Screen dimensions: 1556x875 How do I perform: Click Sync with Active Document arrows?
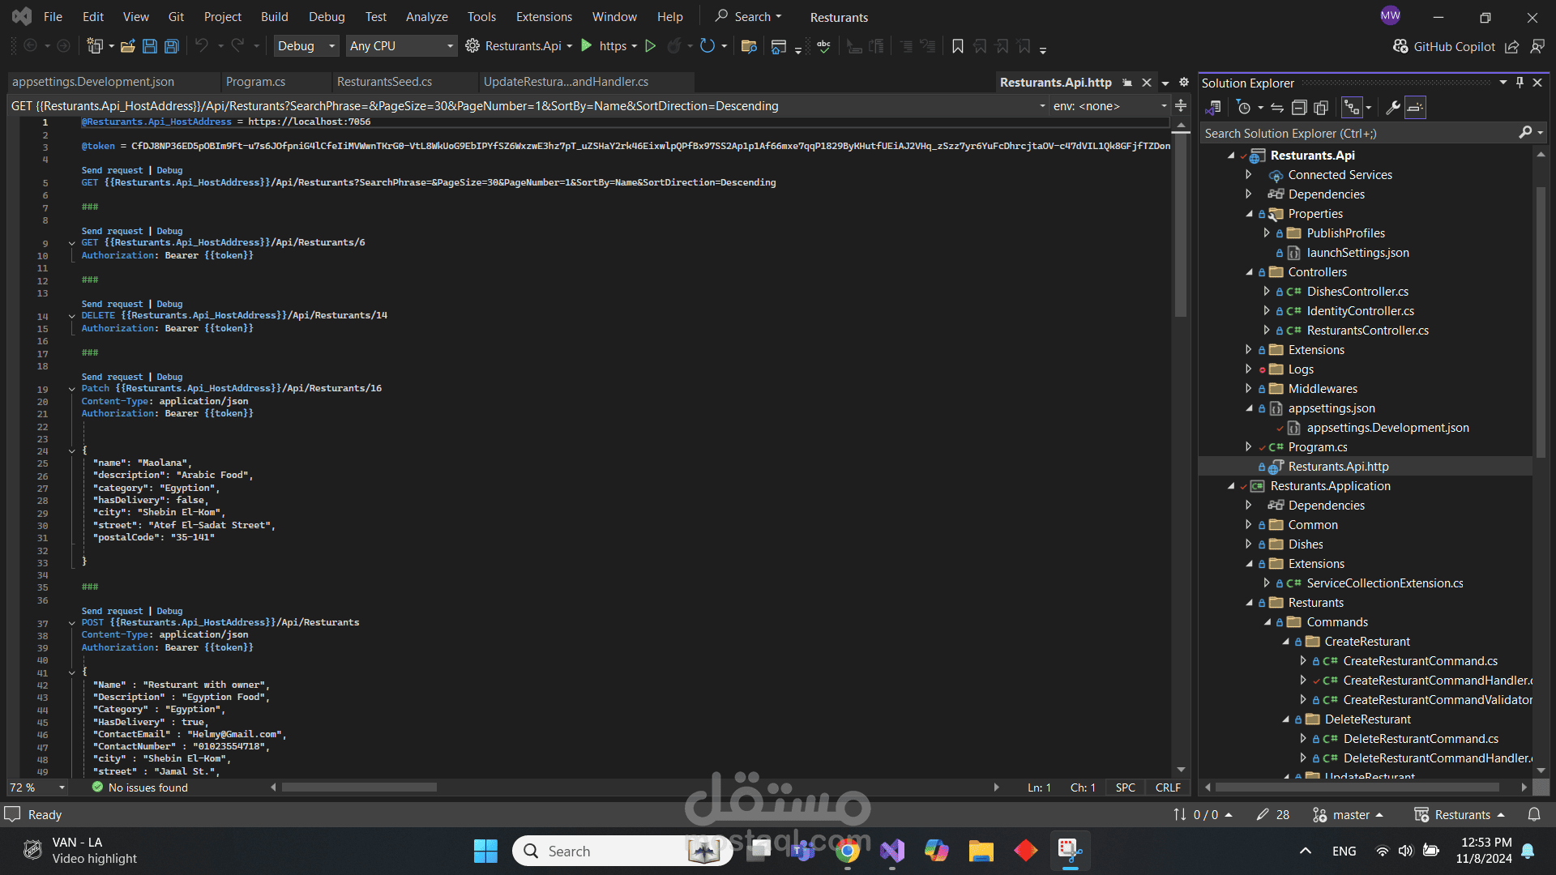1277,107
